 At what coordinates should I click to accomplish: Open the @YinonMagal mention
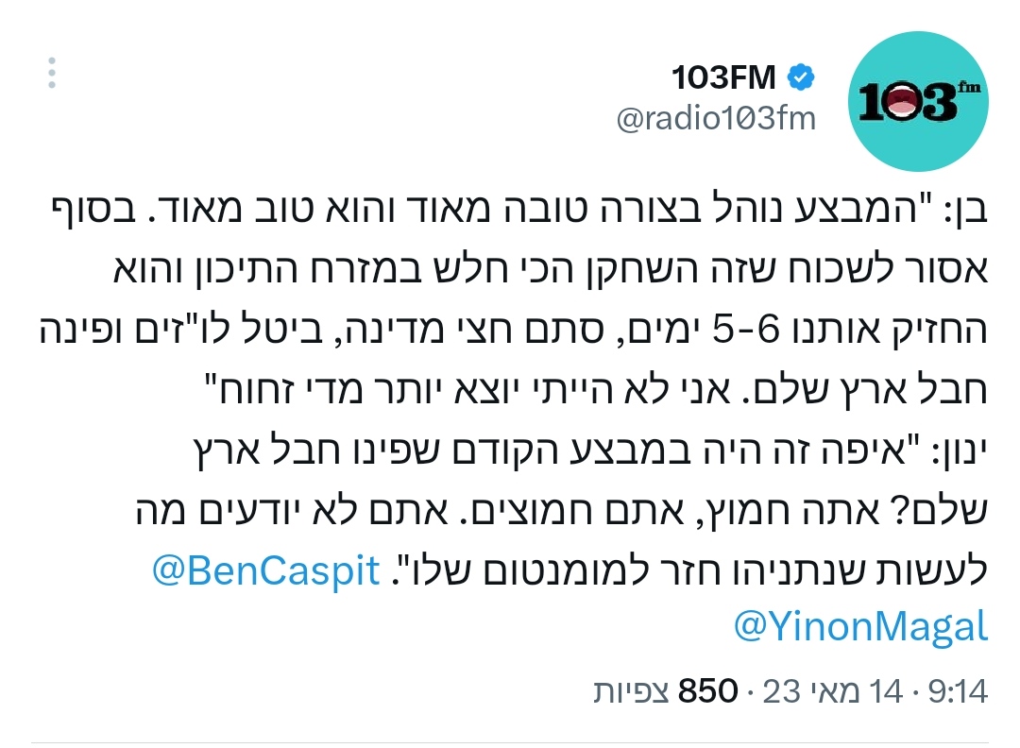click(x=860, y=625)
